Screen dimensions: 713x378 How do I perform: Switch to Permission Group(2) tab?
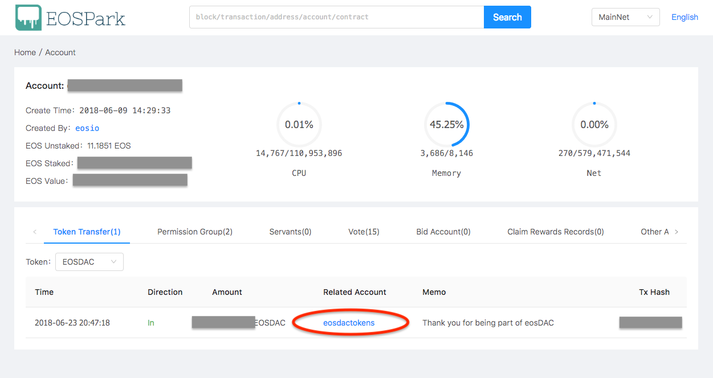[x=195, y=232]
